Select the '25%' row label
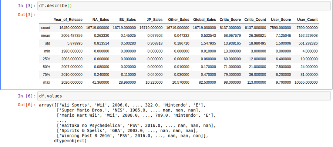 click(x=47, y=59)
